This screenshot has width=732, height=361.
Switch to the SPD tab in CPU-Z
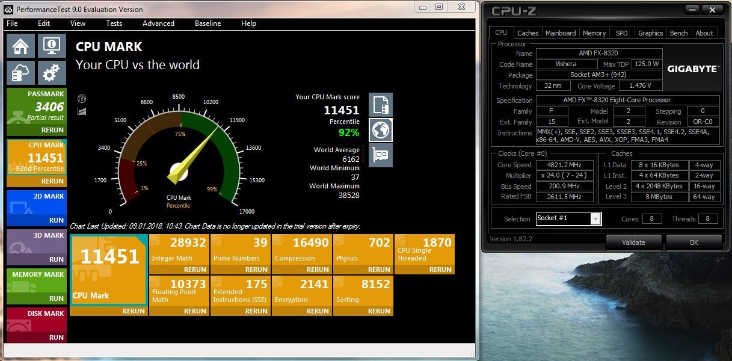tap(622, 33)
